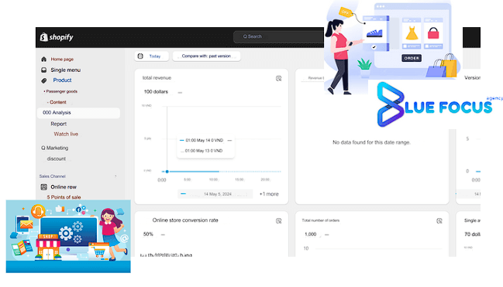
Task: Open Watch live under Analysis
Action: [66, 134]
